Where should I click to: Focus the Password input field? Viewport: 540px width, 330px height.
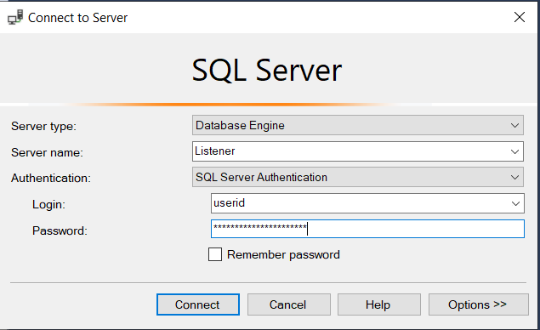click(x=367, y=229)
